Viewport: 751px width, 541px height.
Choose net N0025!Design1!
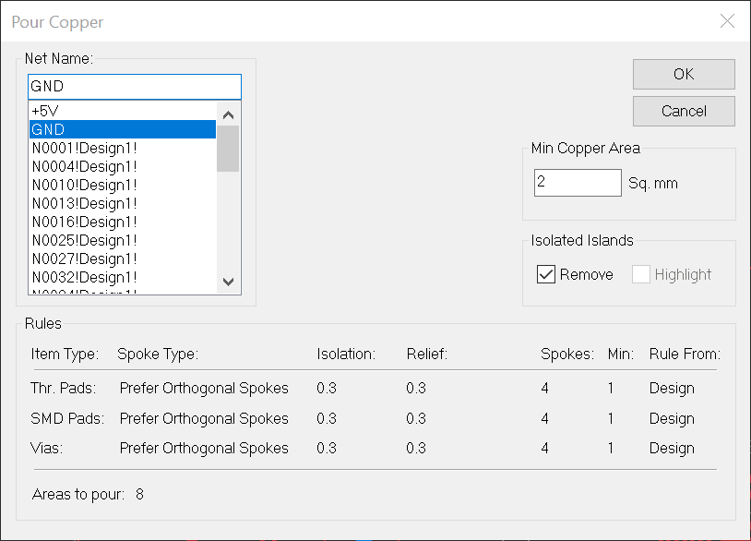coord(122,240)
